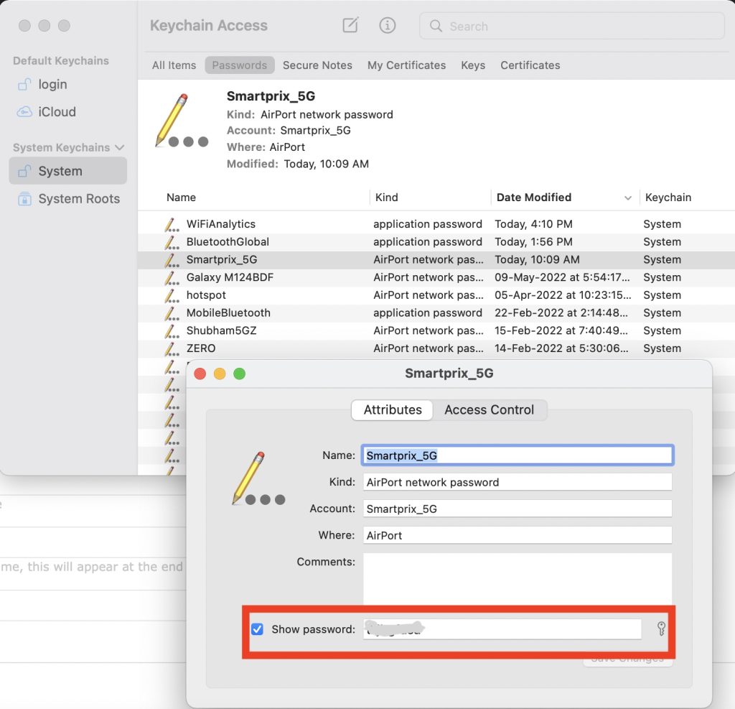The width and height of the screenshot is (735, 709).
Task: Click the pencil icon beside hotspot
Action: pos(172,296)
